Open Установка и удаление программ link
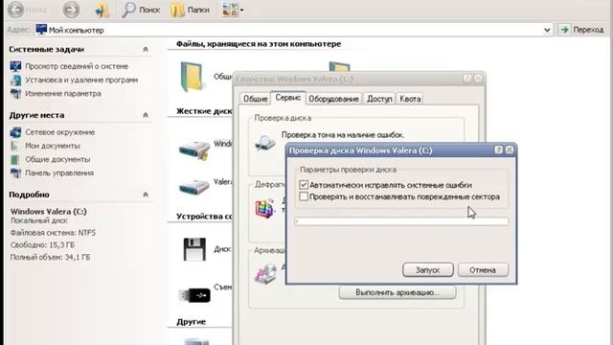This screenshot has width=613, height=345. (x=81, y=80)
